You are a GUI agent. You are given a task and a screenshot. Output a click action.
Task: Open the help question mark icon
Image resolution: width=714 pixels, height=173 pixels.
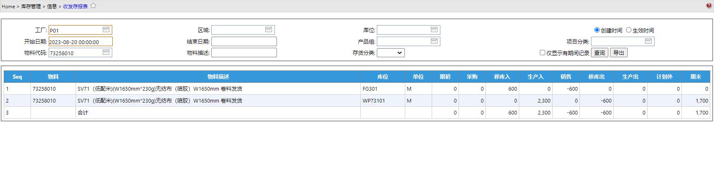709,6
